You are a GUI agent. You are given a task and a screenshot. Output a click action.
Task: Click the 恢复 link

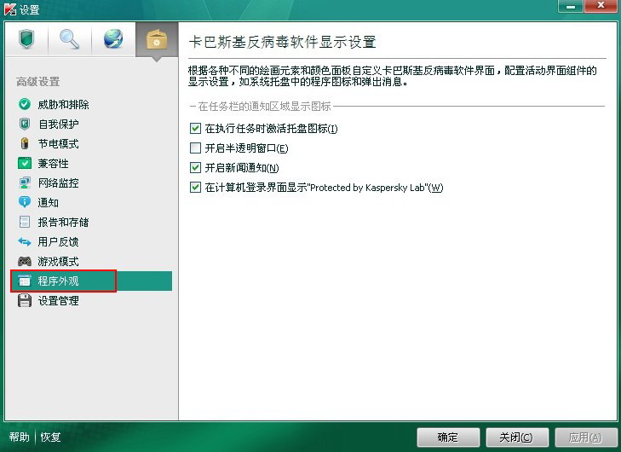coord(50,437)
